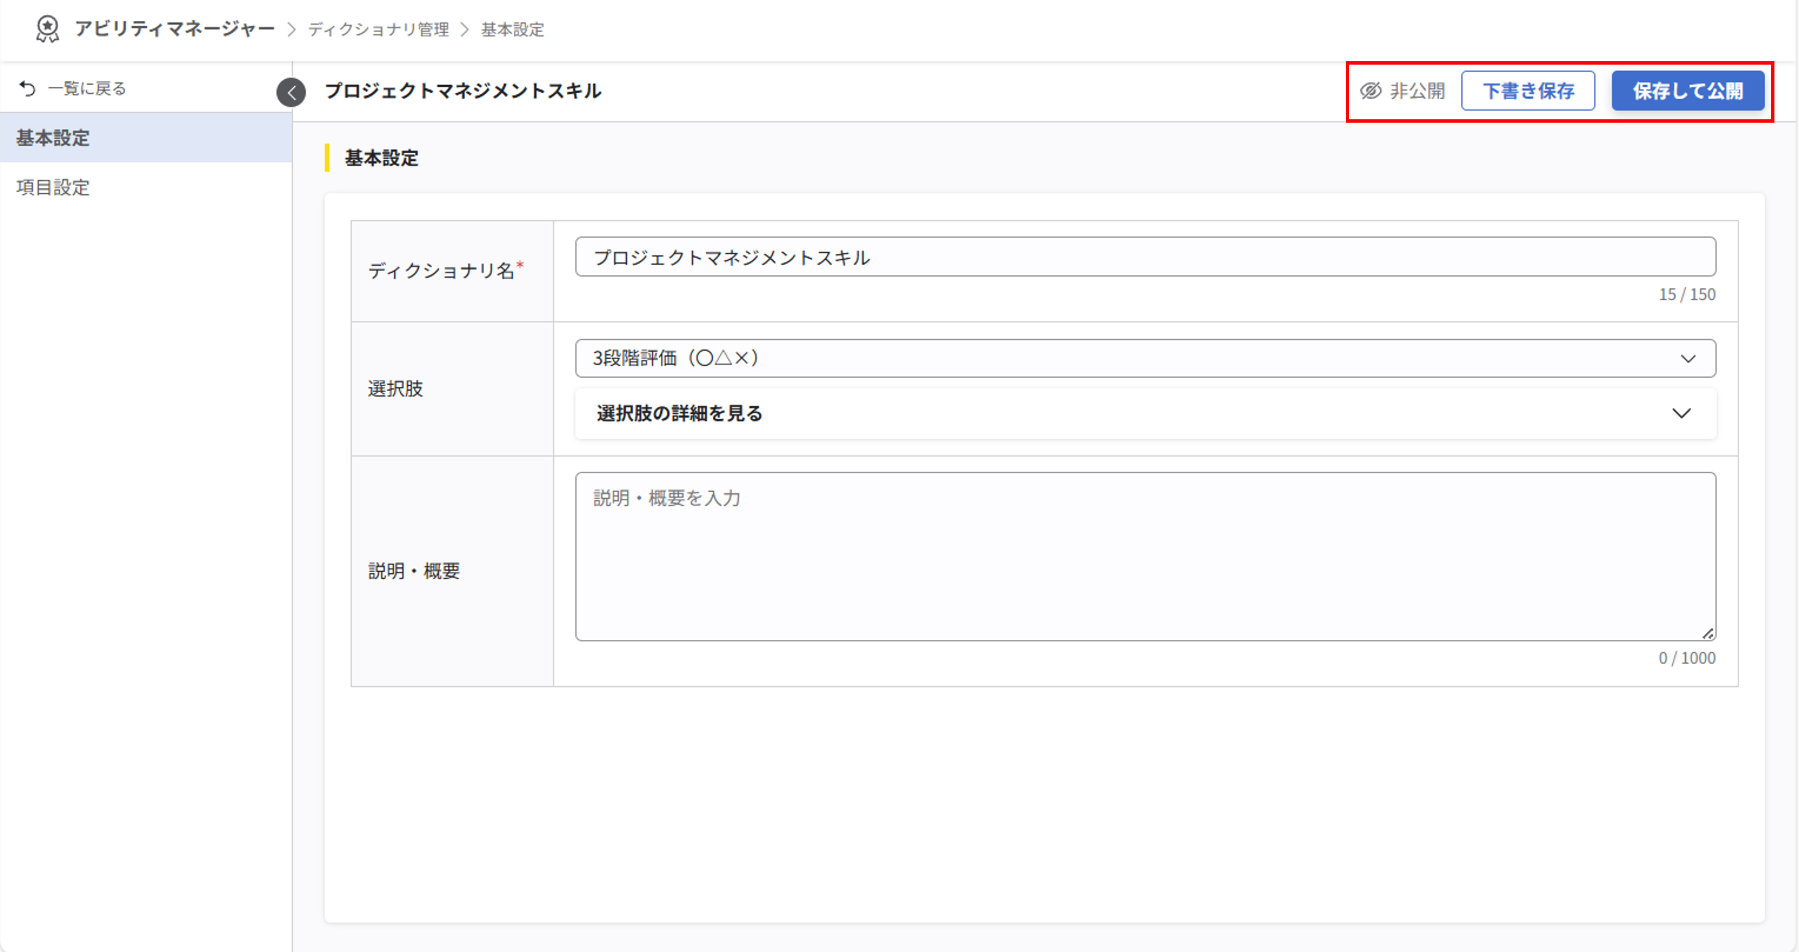Image resolution: width=1799 pixels, height=952 pixels.
Task: Click the yellow marker next to 基本設定 heading
Action: (x=327, y=159)
